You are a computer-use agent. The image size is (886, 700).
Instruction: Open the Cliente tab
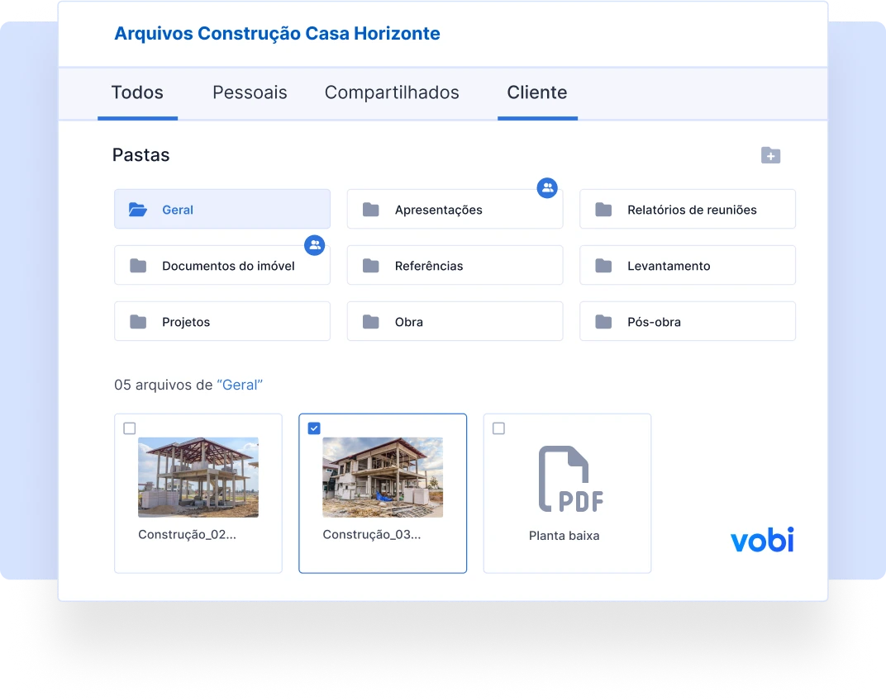[x=536, y=92]
